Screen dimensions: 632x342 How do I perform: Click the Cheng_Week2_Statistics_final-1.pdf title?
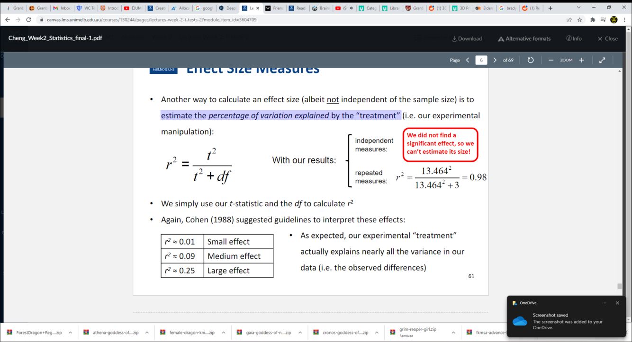(55, 38)
